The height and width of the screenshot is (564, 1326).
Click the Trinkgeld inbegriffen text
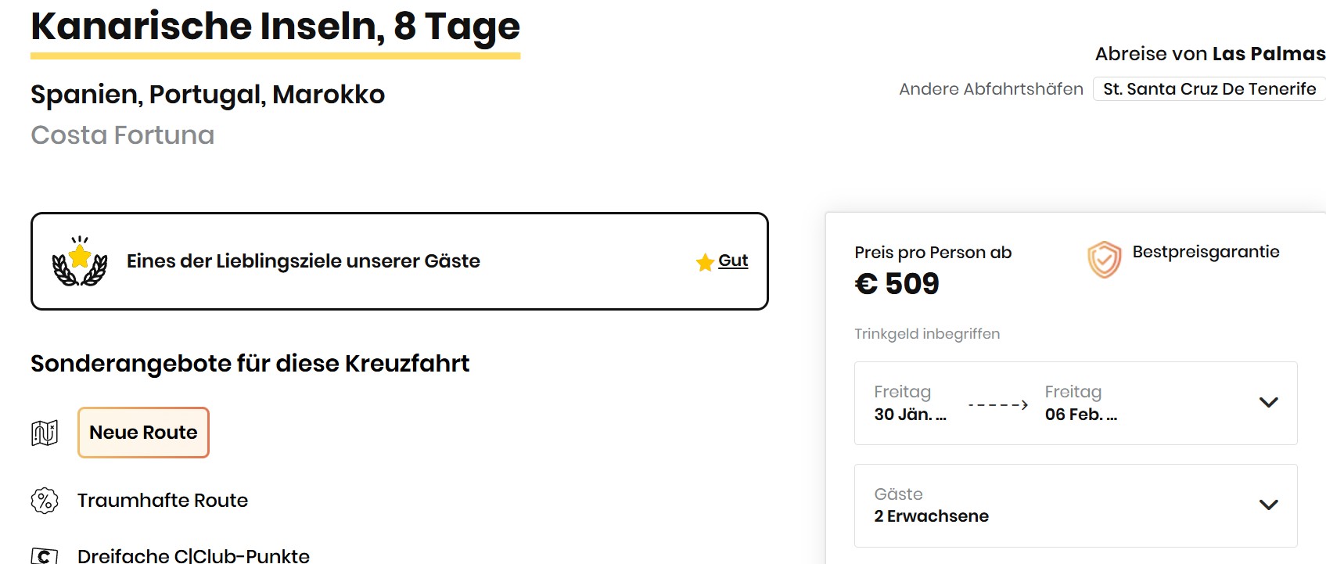tap(926, 333)
